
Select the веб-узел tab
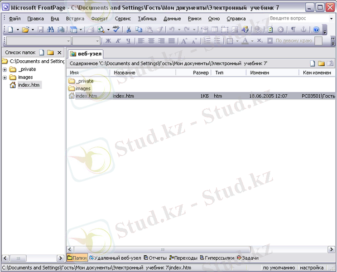click(86, 53)
